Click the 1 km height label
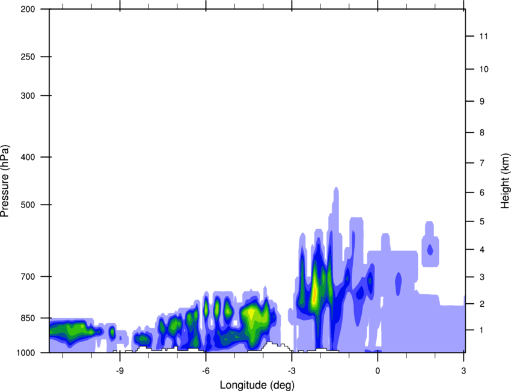The width and height of the screenshot is (511, 391). [482, 330]
